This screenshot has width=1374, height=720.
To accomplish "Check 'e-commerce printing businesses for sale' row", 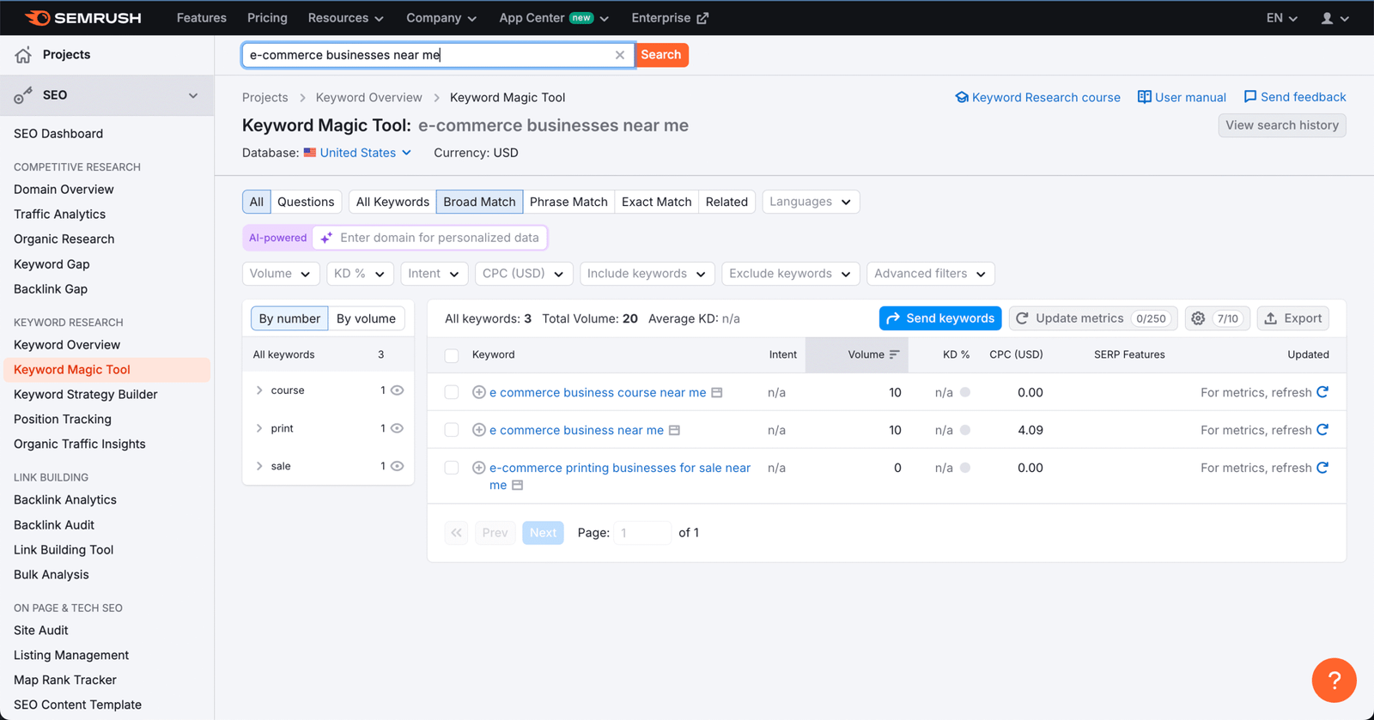I will [452, 468].
